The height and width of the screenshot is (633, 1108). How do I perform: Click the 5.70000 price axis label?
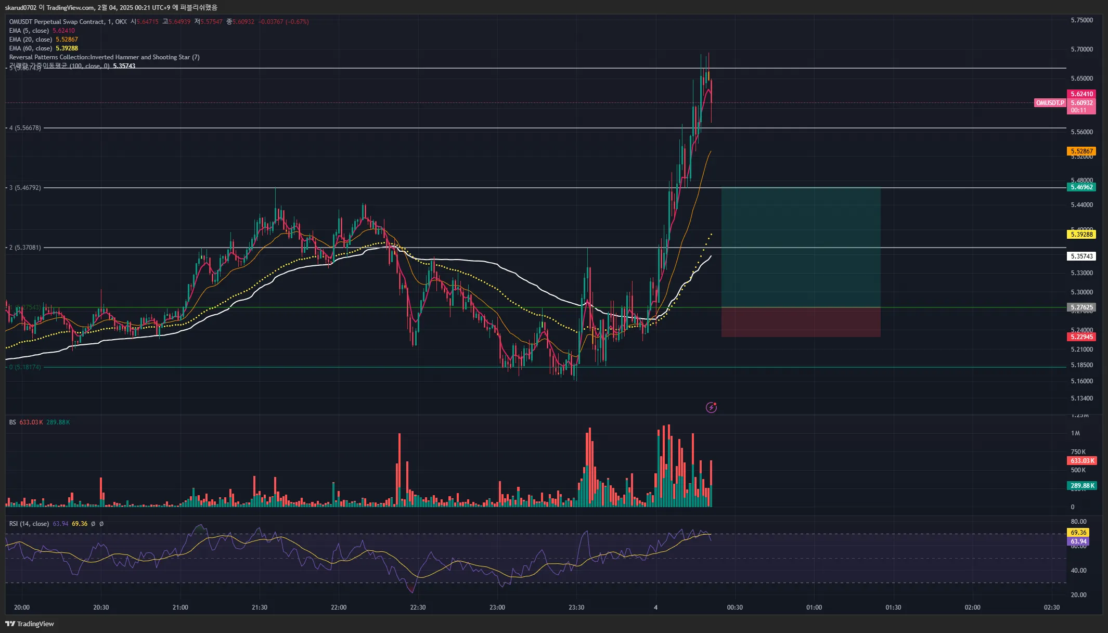(1082, 49)
